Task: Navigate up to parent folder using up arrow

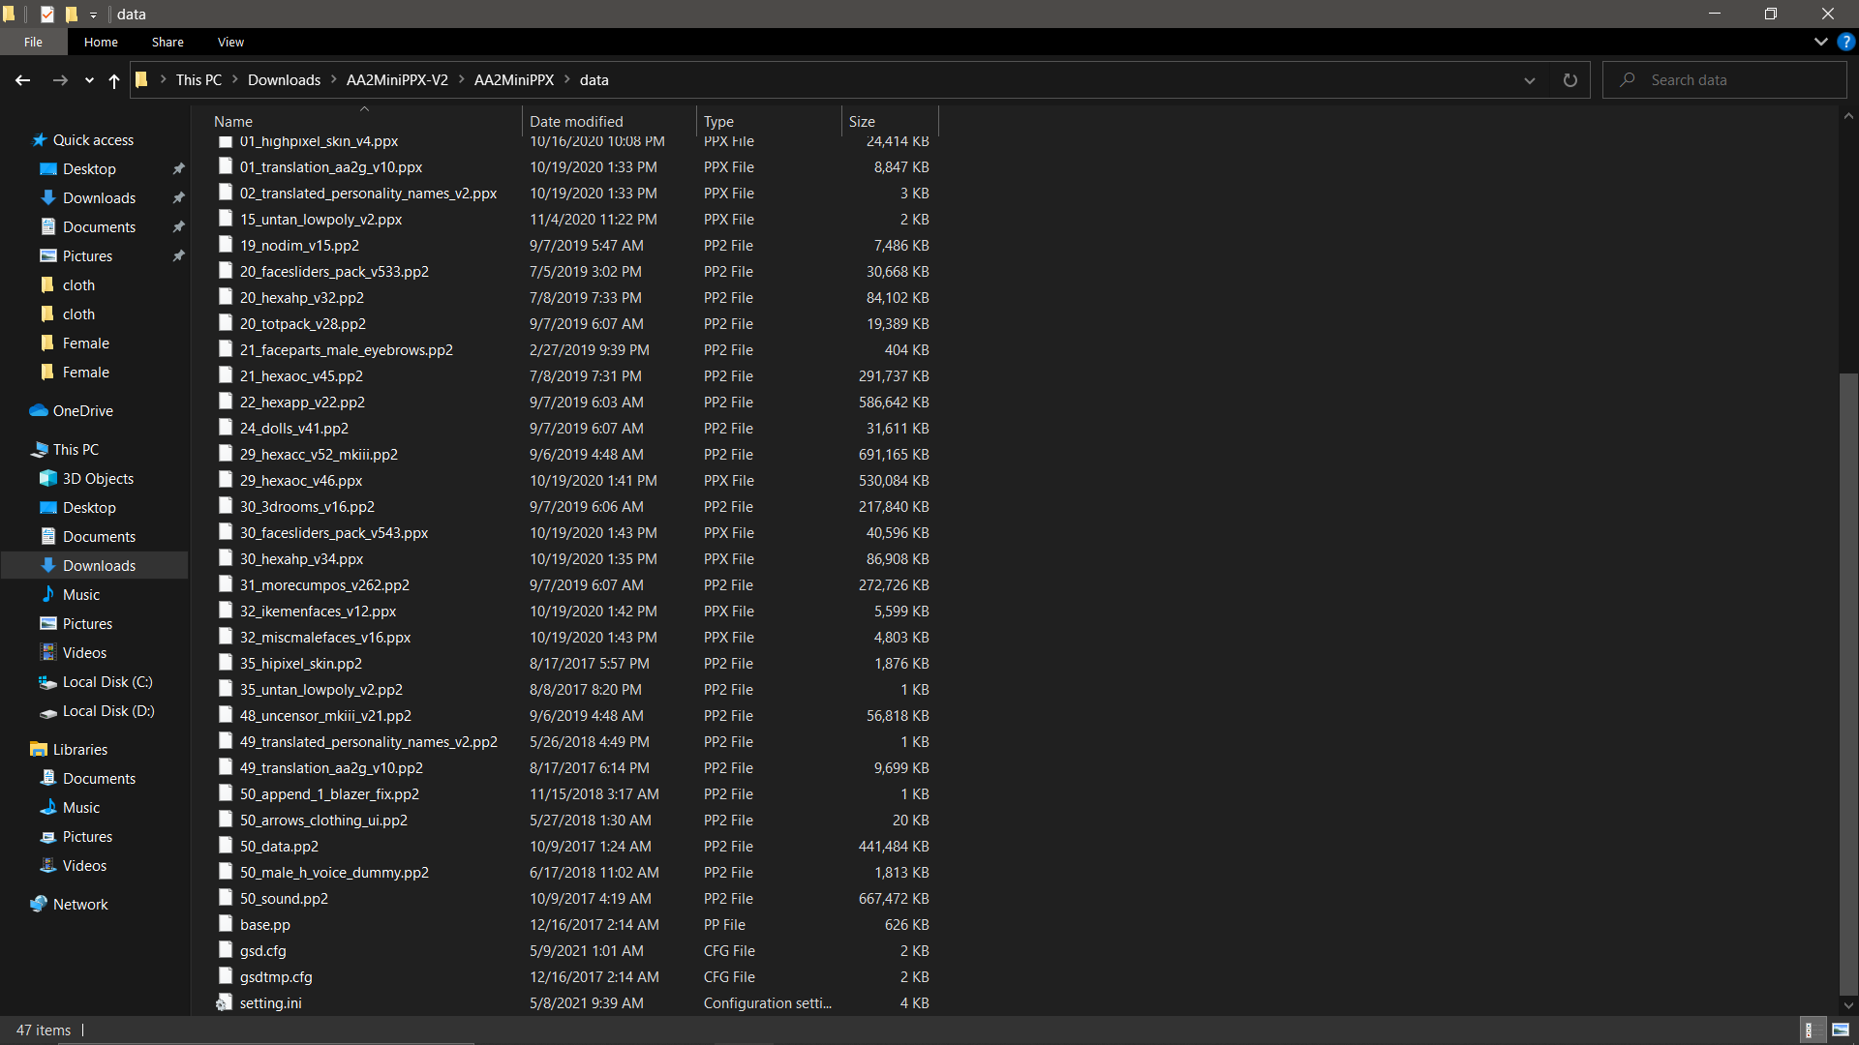Action: [113, 81]
